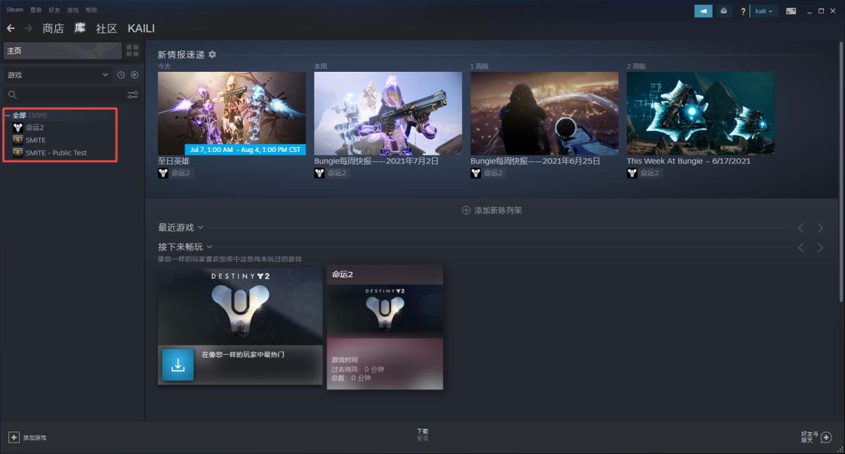Viewport: 845px width, 454px height.
Task: Go back with the left arrow
Action: 11,28
